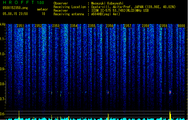Click the 2358 time marker
Screen dimensions: 188x120
pyautogui.click(x=146, y=26)
